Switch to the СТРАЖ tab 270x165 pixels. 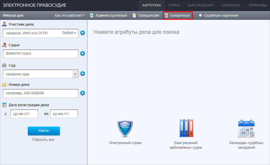click(174, 5)
